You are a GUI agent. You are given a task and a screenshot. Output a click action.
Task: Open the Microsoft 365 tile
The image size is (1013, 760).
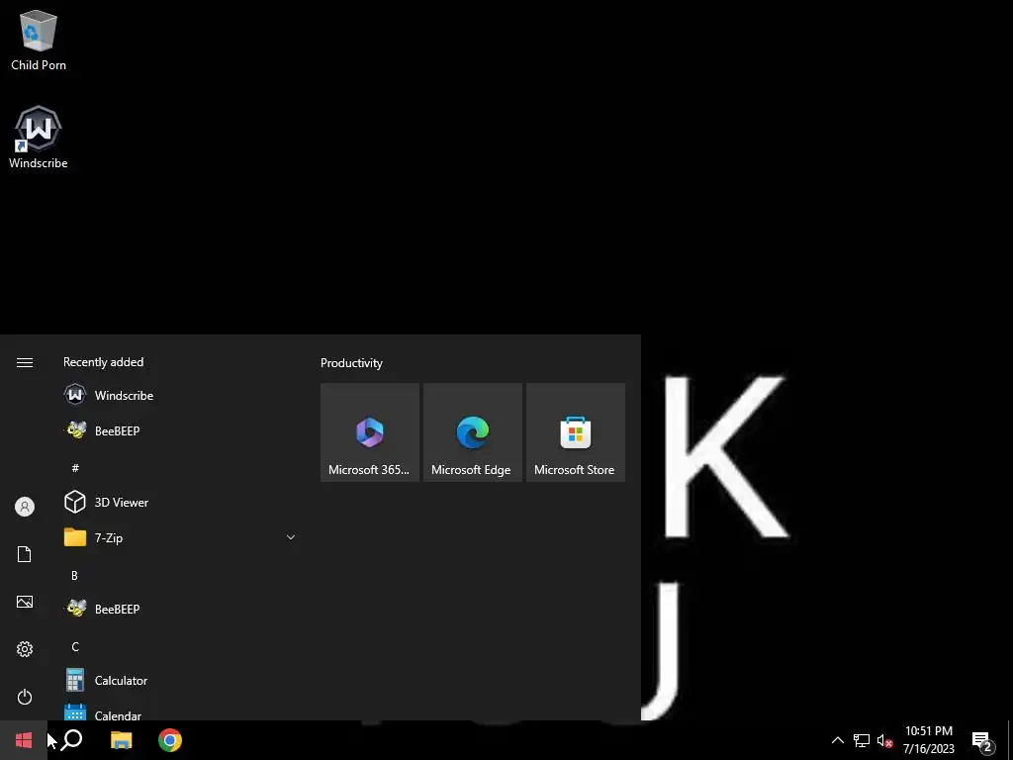[370, 432]
